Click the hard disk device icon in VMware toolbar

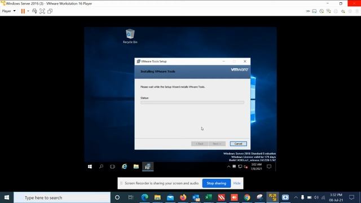coord(314,11)
